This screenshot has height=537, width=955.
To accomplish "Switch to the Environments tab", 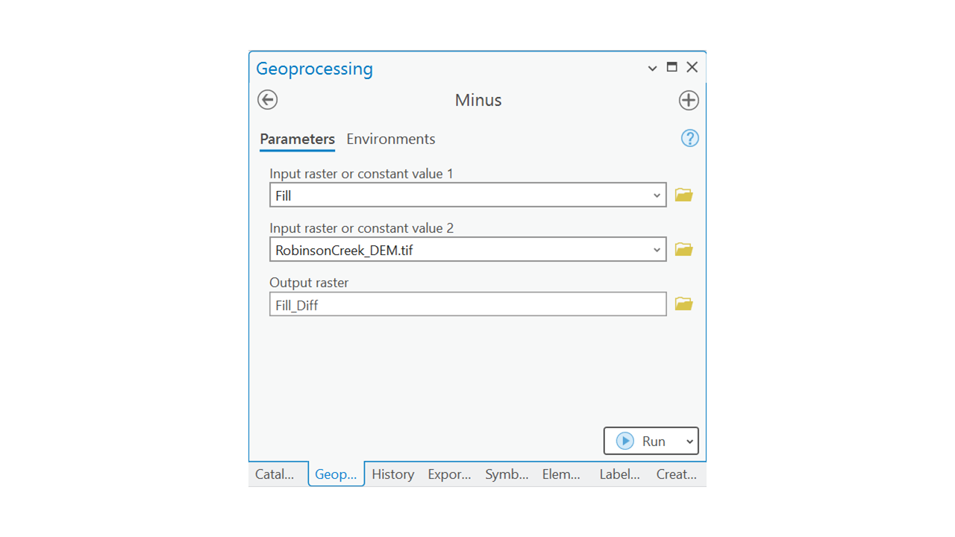I will (x=390, y=139).
